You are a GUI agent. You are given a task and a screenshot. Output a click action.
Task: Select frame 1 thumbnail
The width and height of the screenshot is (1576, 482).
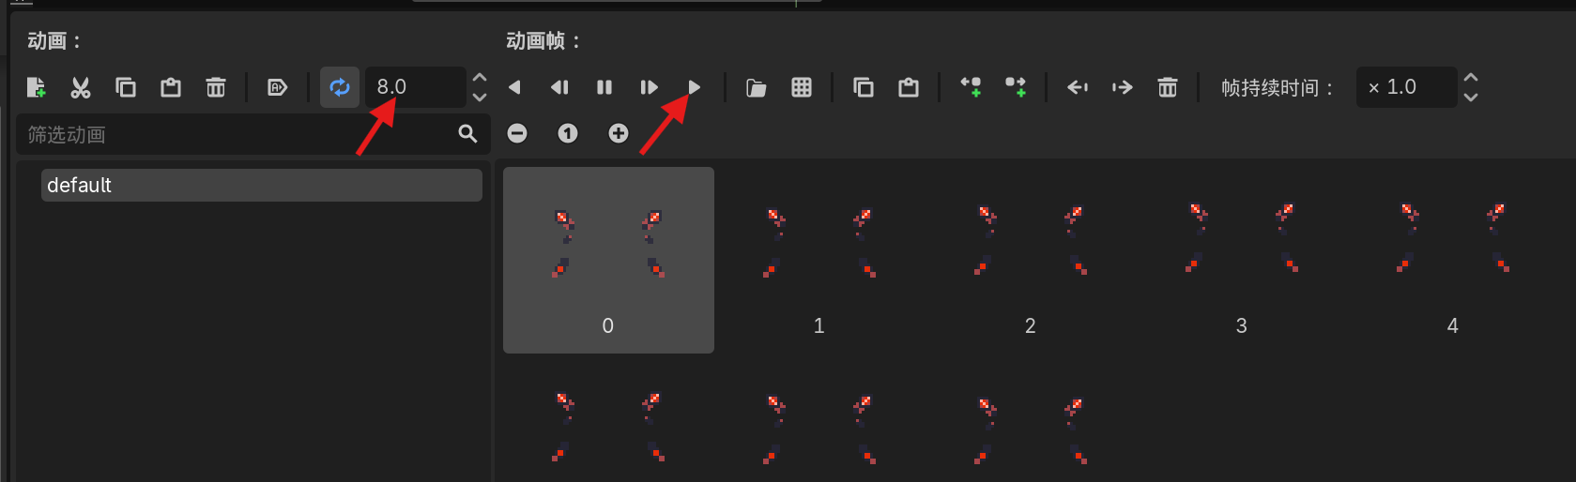(819, 260)
